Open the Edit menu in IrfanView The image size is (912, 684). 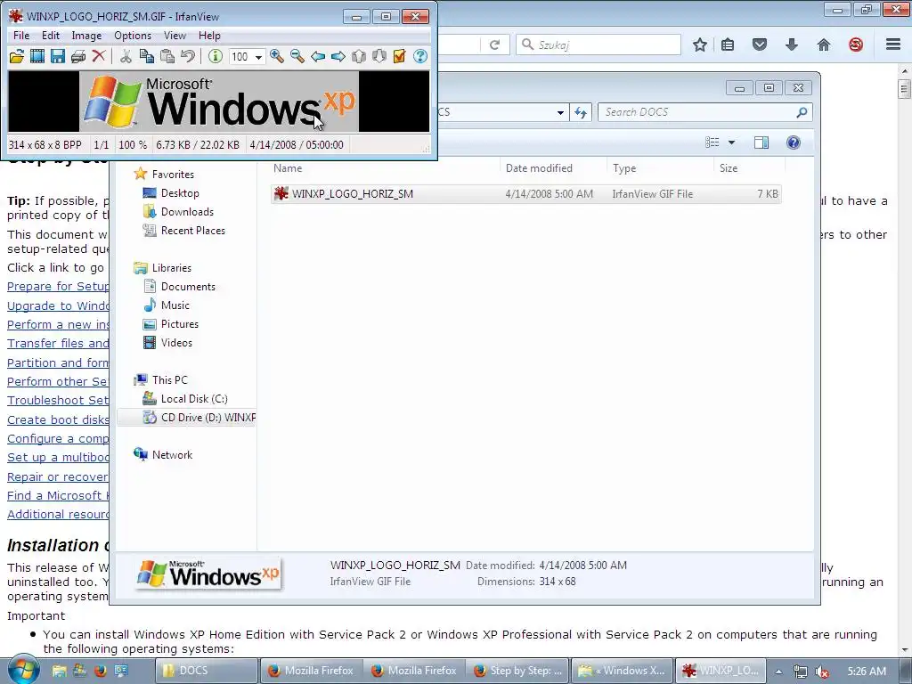(51, 36)
